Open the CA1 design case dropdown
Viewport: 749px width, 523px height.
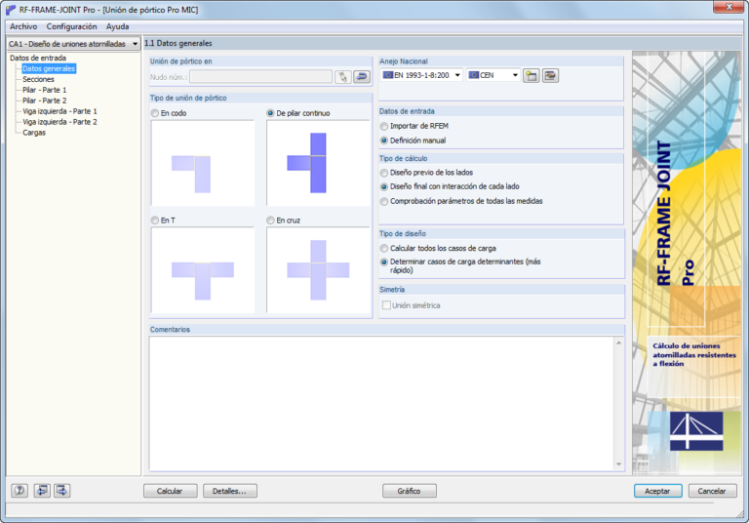tap(73, 44)
